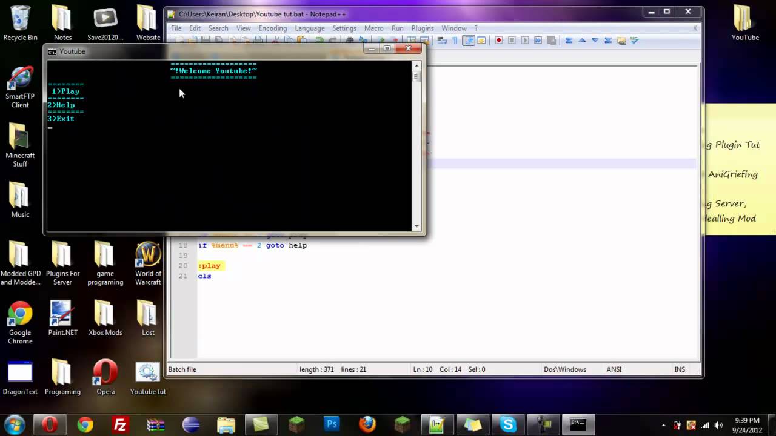Open the Edit menu in Notepad++
This screenshot has width=776, height=436.
pos(195,28)
